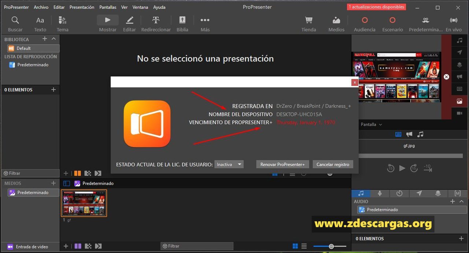Play gf.jpg with the play button
This screenshot has width=469, height=253.
tap(402, 168)
